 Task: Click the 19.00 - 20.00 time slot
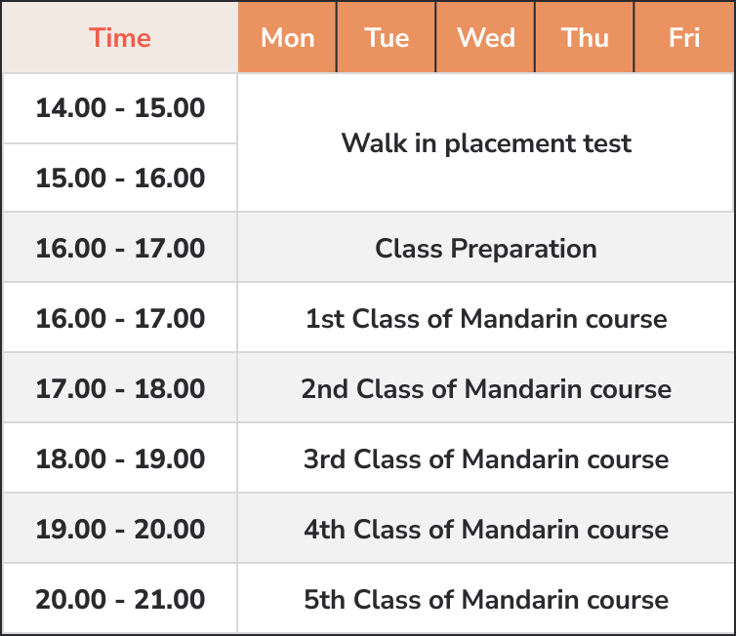coord(120,529)
